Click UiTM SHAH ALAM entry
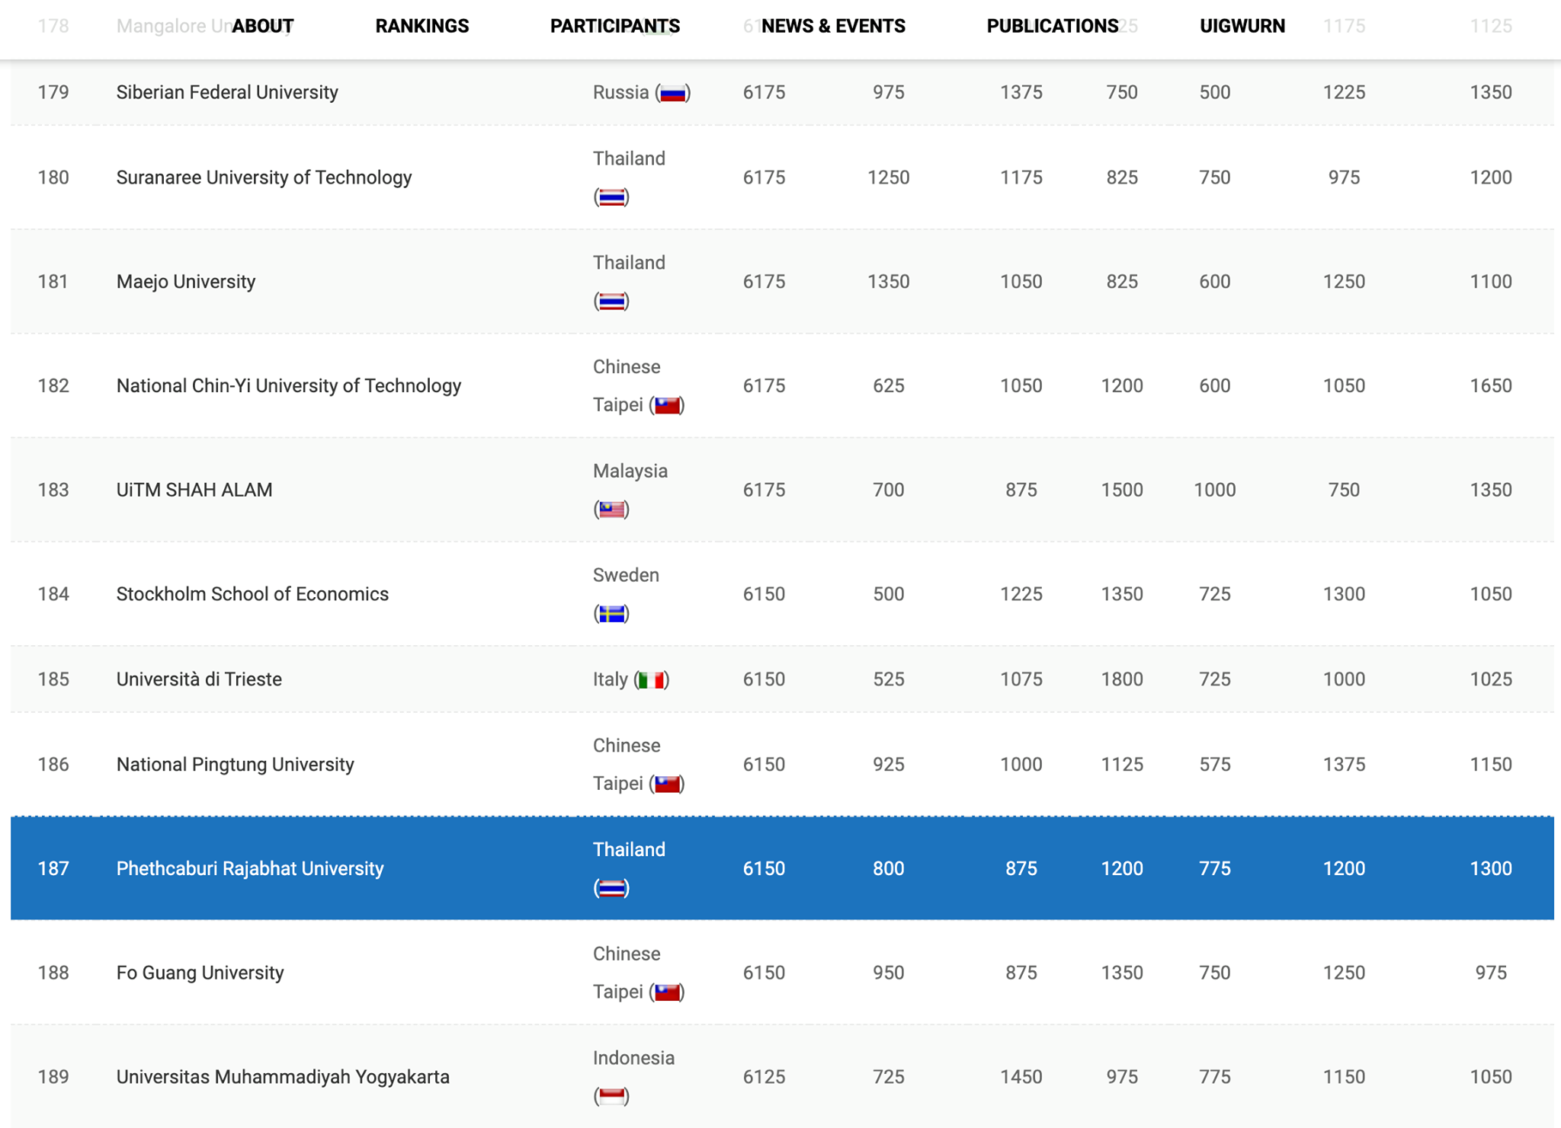1561x1128 pixels. (194, 490)
